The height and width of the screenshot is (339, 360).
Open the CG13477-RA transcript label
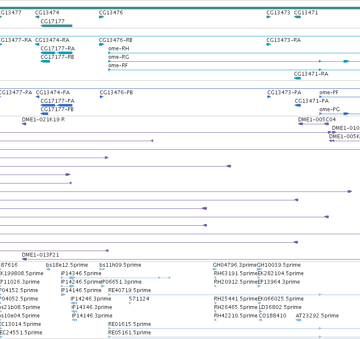16,40
